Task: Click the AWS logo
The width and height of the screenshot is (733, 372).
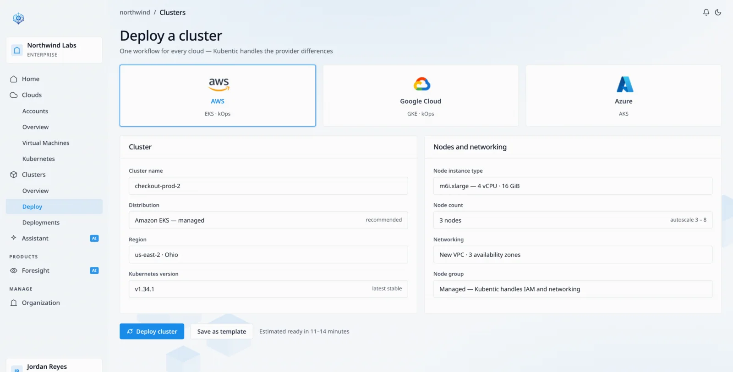Action: tap(219, 84)
